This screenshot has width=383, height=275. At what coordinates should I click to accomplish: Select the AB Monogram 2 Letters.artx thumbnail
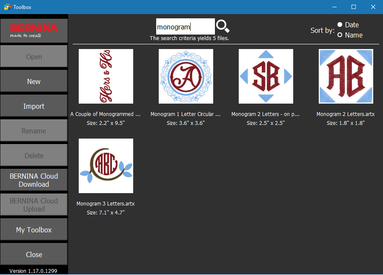(x=346, y=76)
